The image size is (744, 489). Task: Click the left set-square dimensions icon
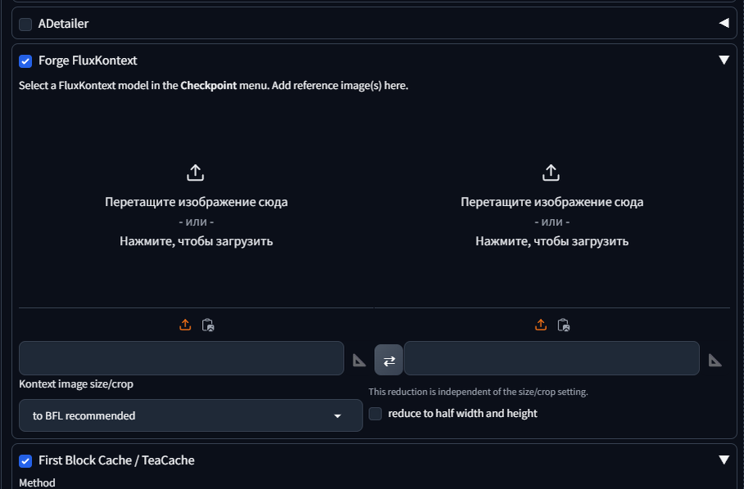[x=359, y=360]
